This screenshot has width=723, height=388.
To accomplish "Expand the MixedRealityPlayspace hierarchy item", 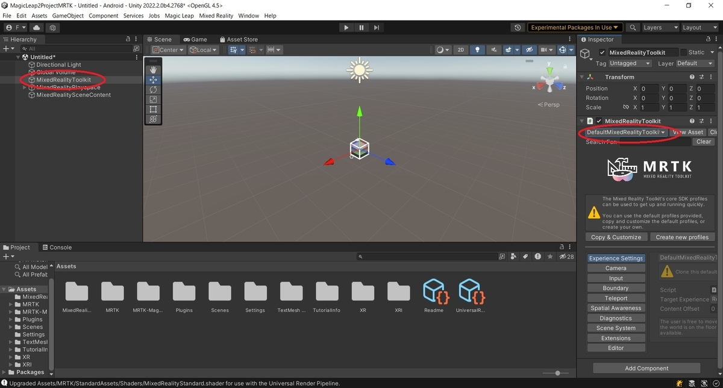I will tap(25, 87).
